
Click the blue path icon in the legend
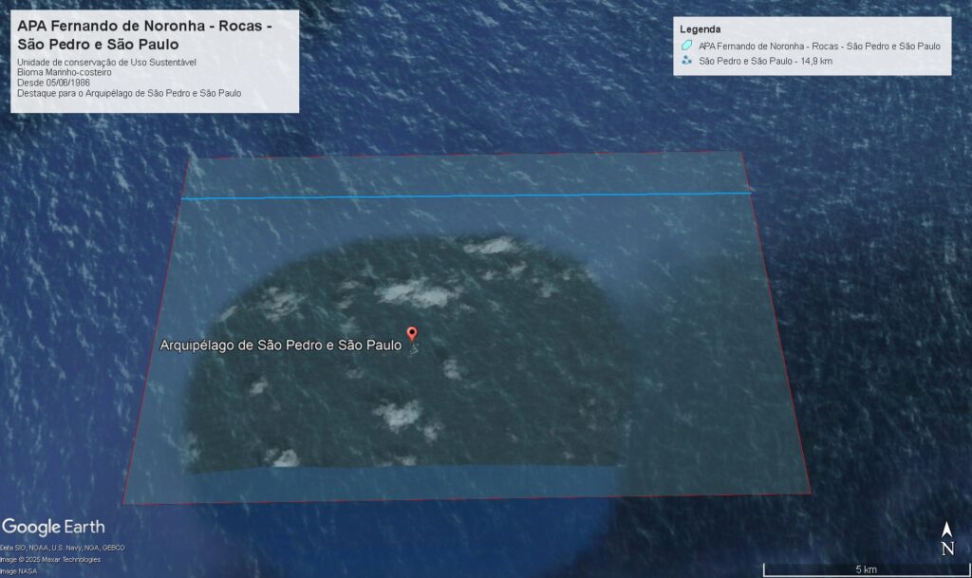[x=686, y=61]
